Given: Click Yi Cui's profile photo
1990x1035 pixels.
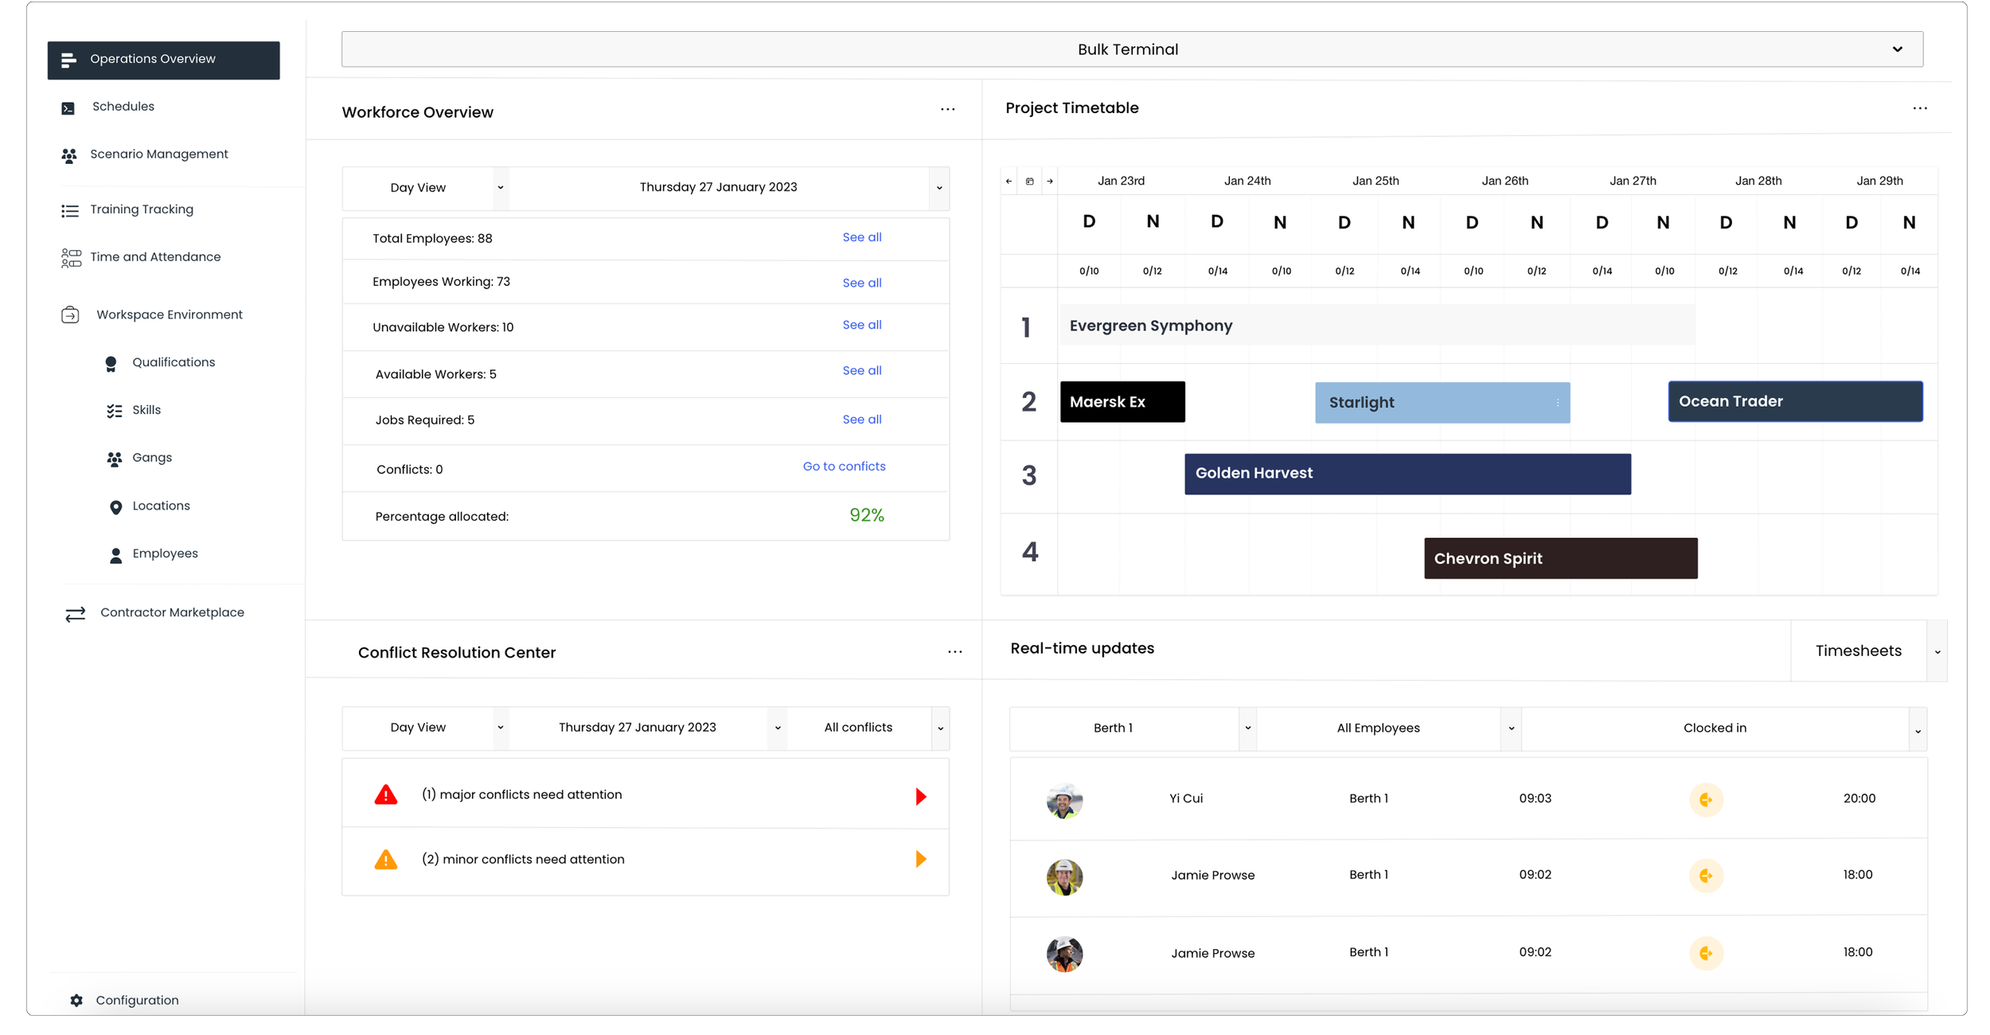Looking at the screenshot, I should pos(1064,801).
